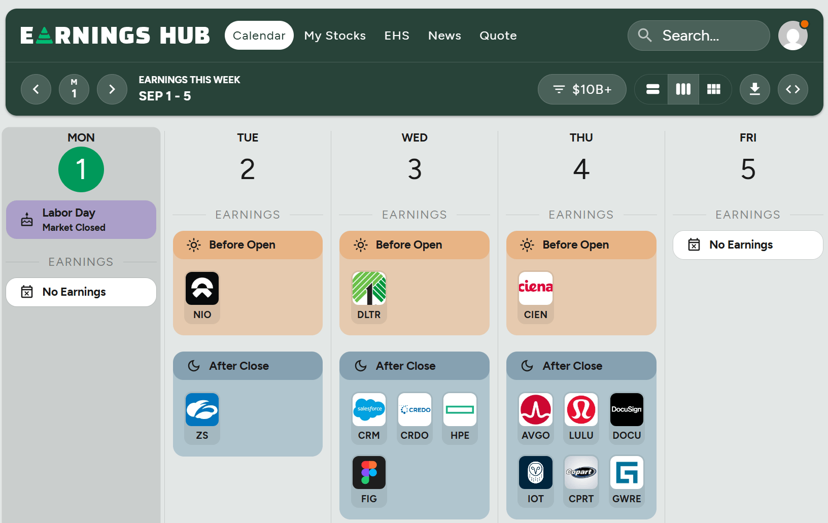Click Thursday's Before Open header

point(581,245)
